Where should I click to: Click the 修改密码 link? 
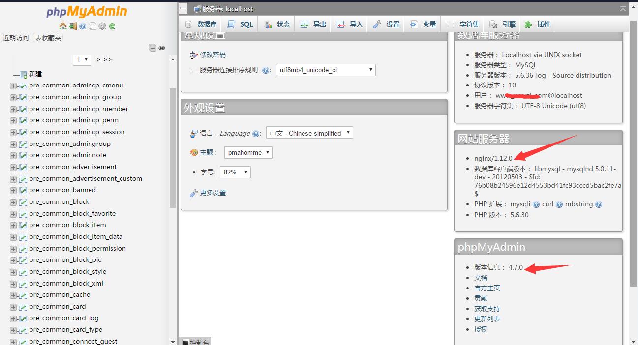(213, 55)
